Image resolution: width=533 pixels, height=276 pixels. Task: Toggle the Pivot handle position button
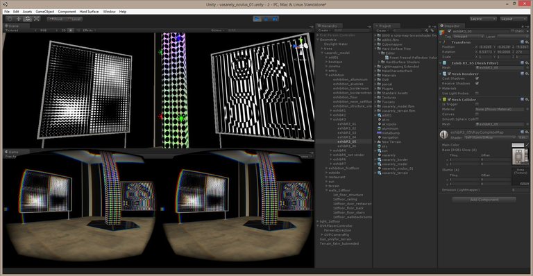tap(56, 19)
